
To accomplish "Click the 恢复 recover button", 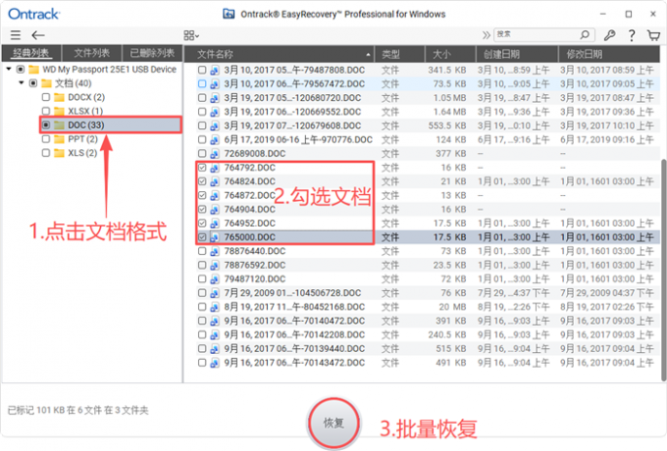I will coord(333,423).
